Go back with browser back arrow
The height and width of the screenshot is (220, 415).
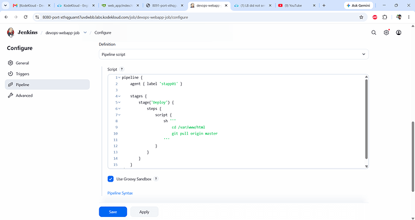click(x=7, y=17)
